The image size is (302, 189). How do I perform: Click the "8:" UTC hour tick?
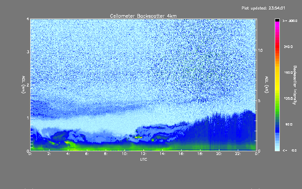tap(106, 154)
